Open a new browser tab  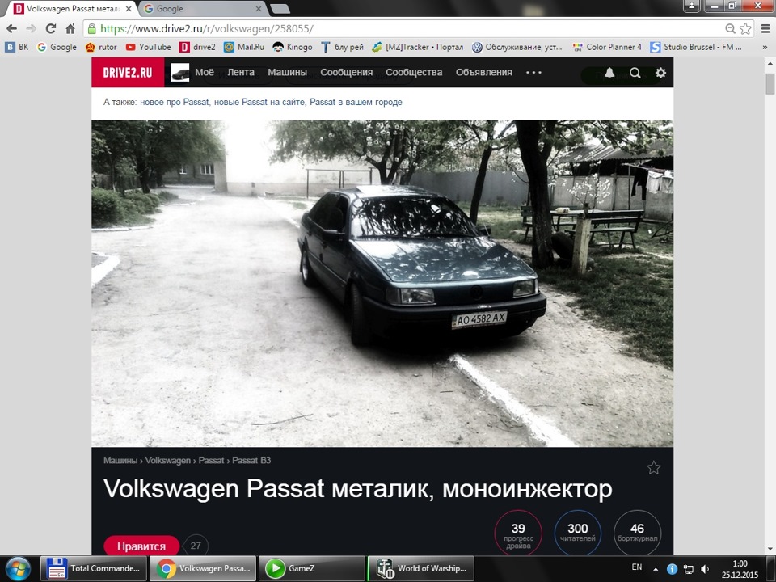tap(280, 9)
